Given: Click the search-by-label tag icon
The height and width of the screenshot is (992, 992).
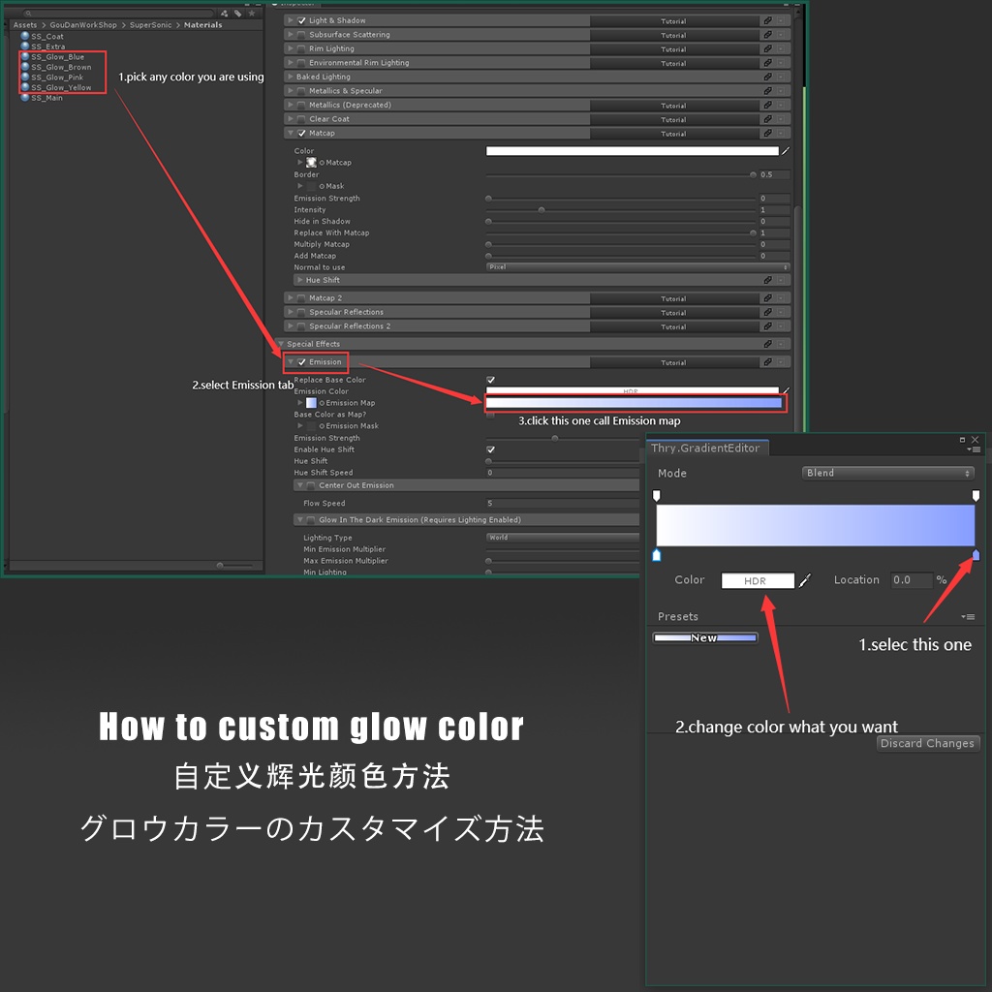Looking at the screenshot, I should point(238,14).
